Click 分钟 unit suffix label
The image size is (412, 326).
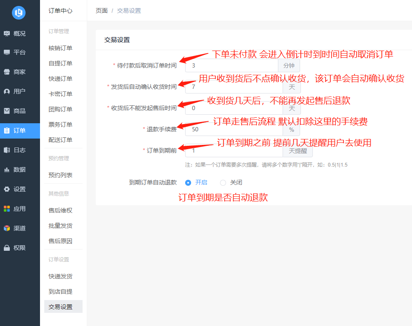pyautogui.click(x=289, y=65)
